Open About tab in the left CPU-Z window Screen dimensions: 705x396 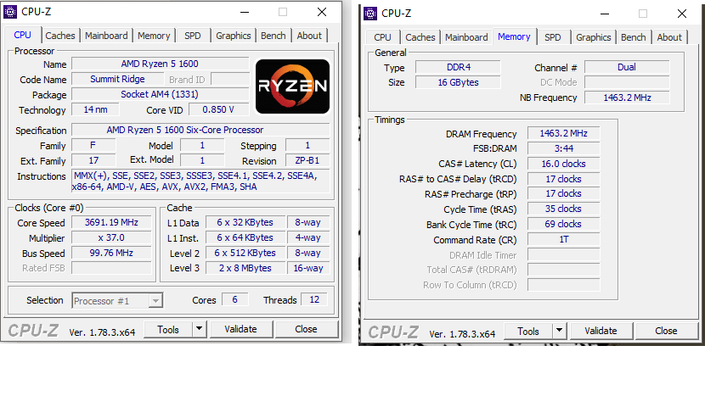pyautogui.click(x=309, y=36)
